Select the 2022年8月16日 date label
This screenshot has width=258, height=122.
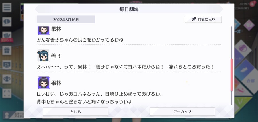tap(66, 19)
